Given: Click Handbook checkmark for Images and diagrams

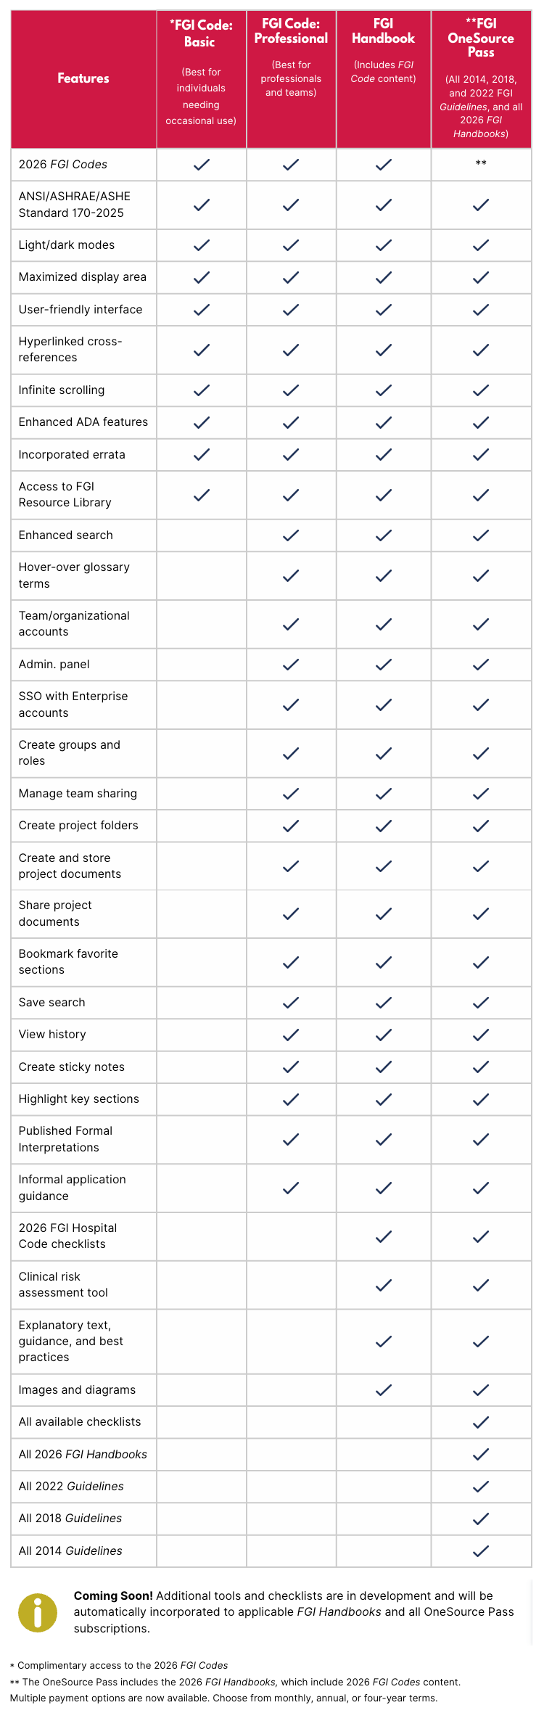Looking at the screenshot, I should pos(384,1390).
